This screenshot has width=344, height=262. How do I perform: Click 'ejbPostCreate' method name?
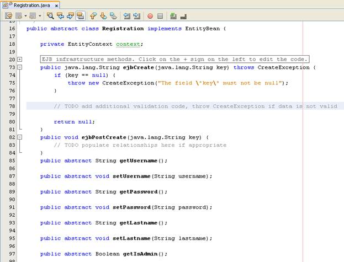(104, 137)
